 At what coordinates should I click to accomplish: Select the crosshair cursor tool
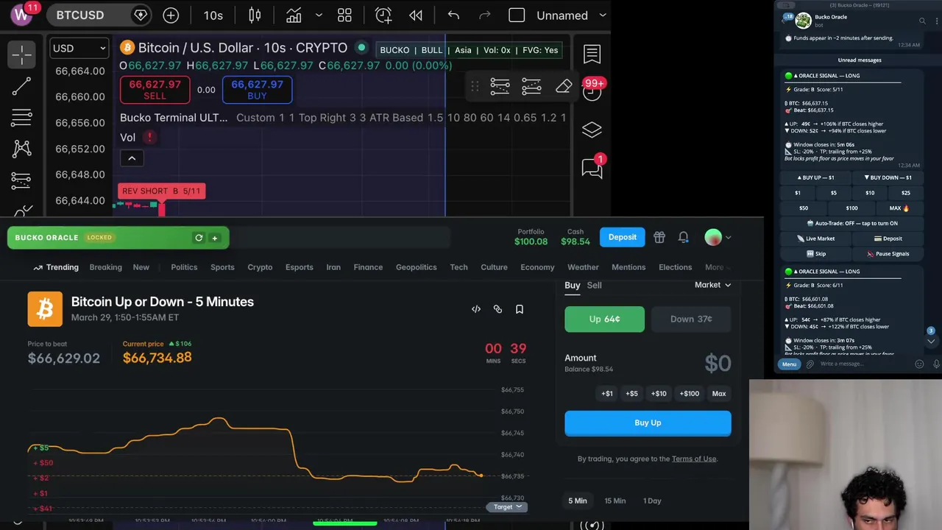[21, 54]
